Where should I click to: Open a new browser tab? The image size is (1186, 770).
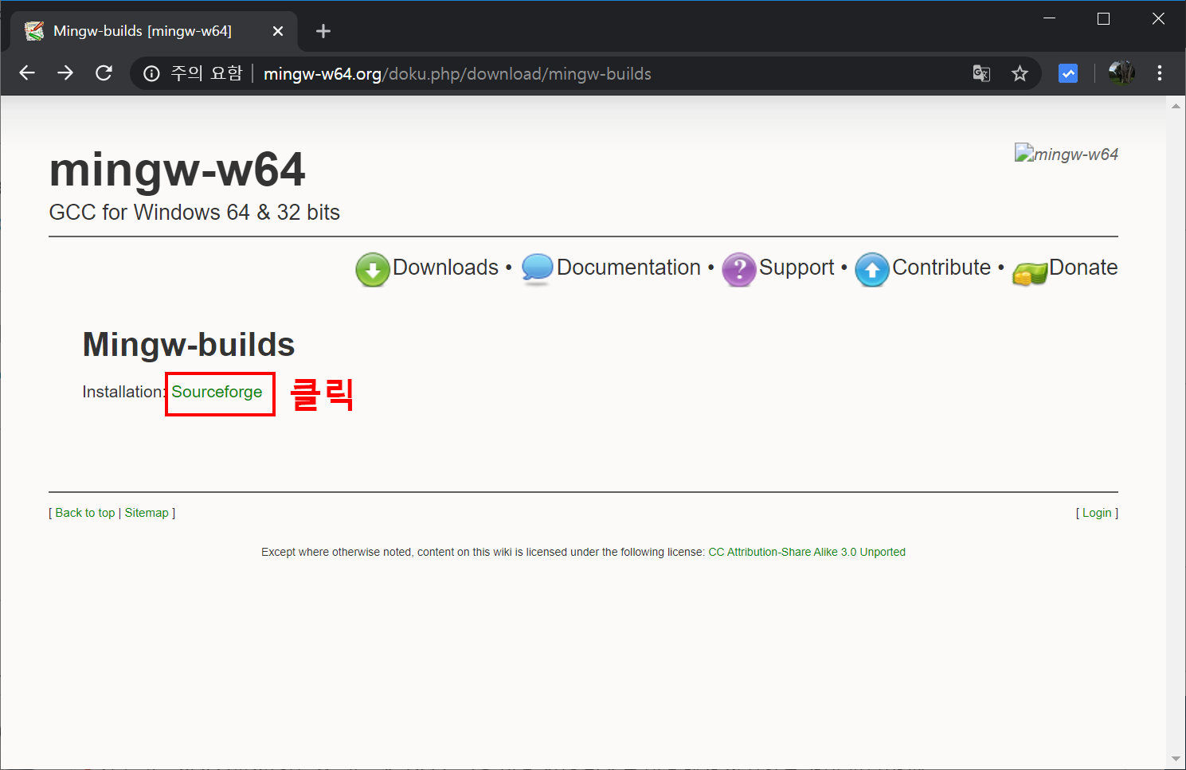point(323,30)
